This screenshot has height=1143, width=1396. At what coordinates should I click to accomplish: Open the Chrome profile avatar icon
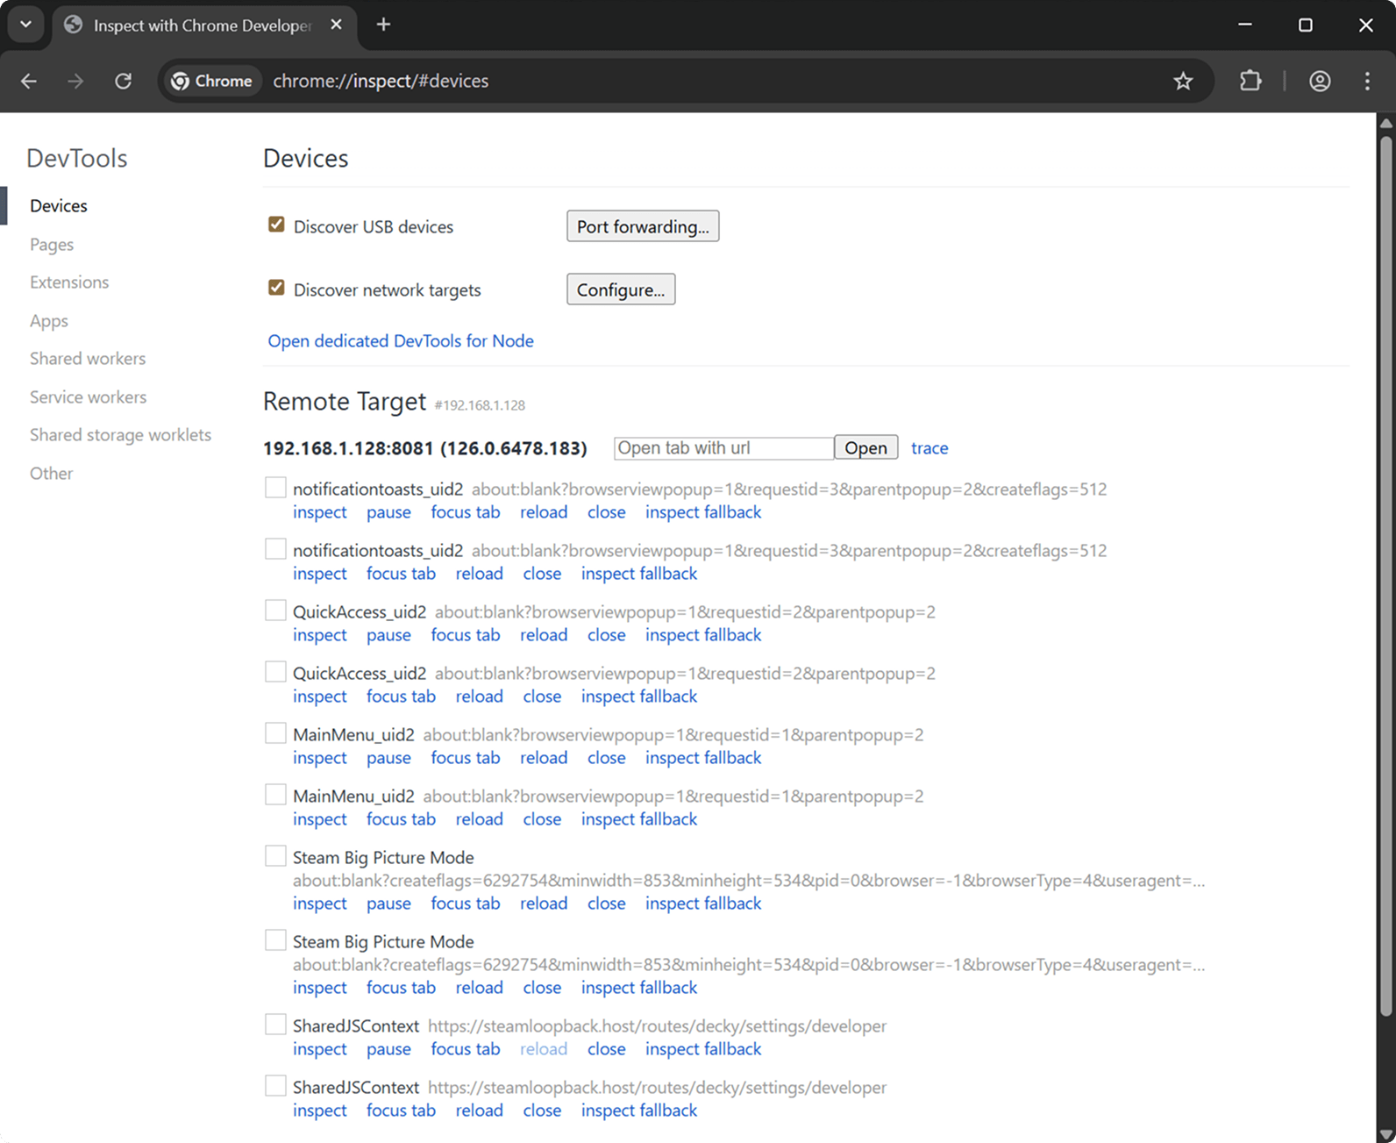click(x=1320, y=81)
